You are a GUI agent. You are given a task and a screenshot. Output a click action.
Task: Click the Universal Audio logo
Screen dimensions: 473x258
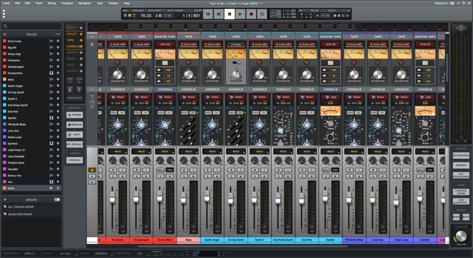pyautogui.click(x=461, y=28)
